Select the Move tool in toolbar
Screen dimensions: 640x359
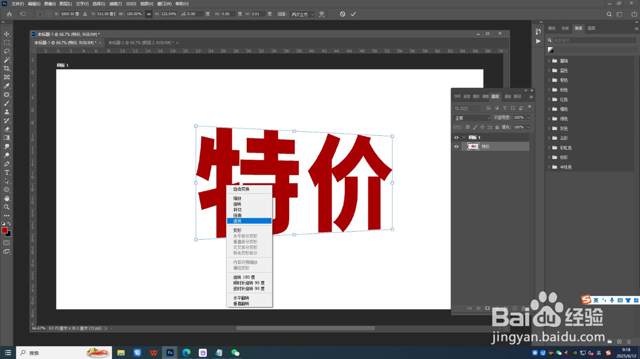tap(7, 34)
